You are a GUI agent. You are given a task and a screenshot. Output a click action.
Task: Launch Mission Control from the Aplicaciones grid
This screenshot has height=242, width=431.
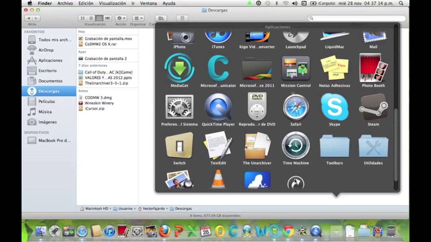(x=296, y=68)
